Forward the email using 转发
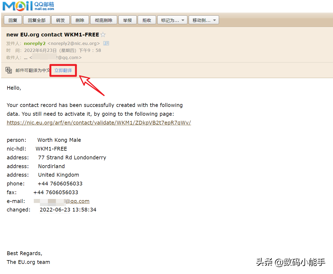The height and width of the screenshot is (274, 333). (60, 20)
